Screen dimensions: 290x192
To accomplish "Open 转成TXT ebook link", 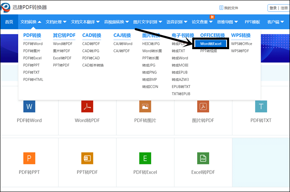I will pyautogui.click(x=178, y=51).
